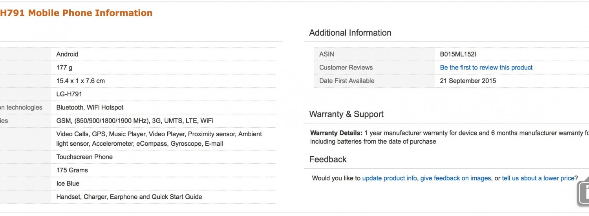Click the date '21 September 2015'

468,81
